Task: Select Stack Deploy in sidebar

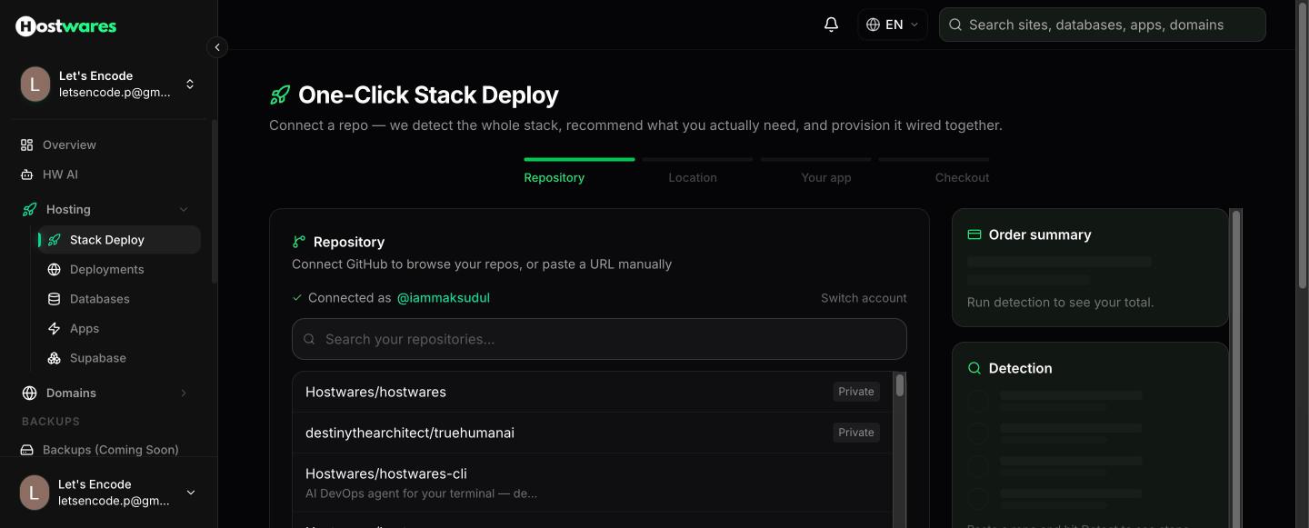Action: (118, 240)
